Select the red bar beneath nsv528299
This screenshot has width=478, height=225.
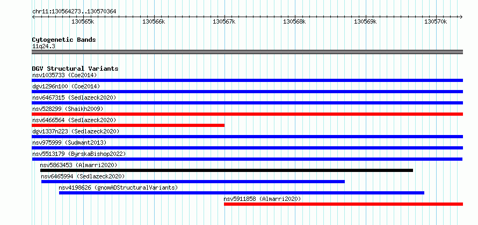coord(247,114)
